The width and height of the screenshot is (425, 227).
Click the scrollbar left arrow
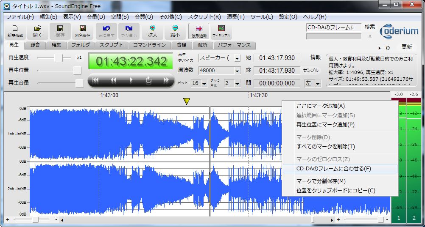click(62, 220)
